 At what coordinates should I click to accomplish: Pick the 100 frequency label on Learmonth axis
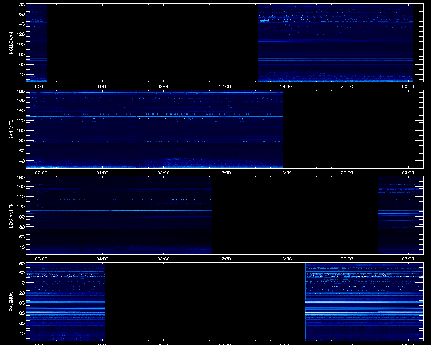21,217
